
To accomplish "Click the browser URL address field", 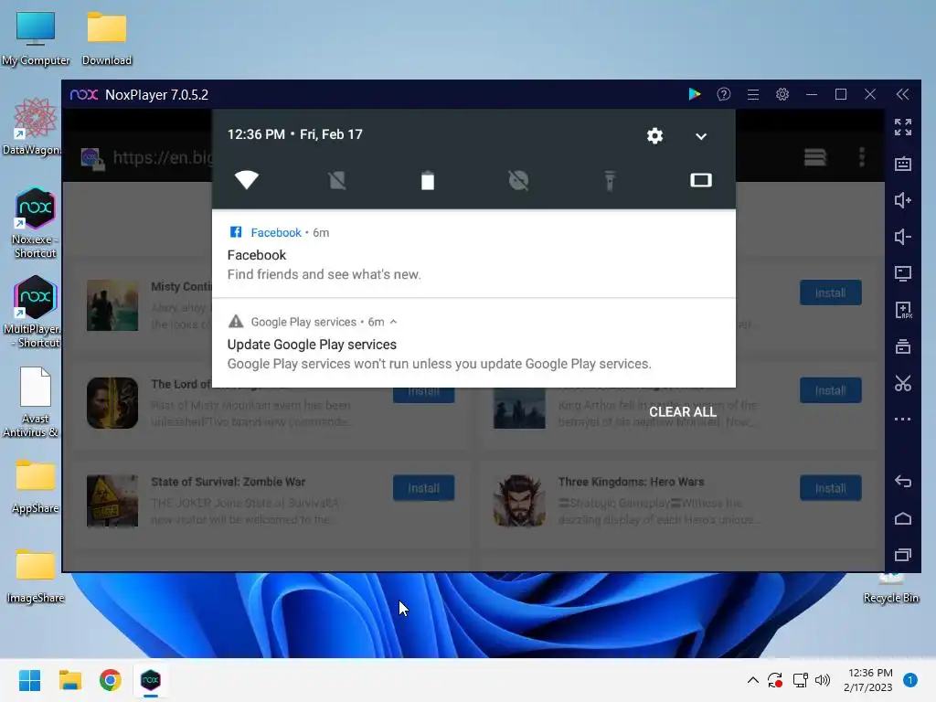I will click(x=163, y=157).
